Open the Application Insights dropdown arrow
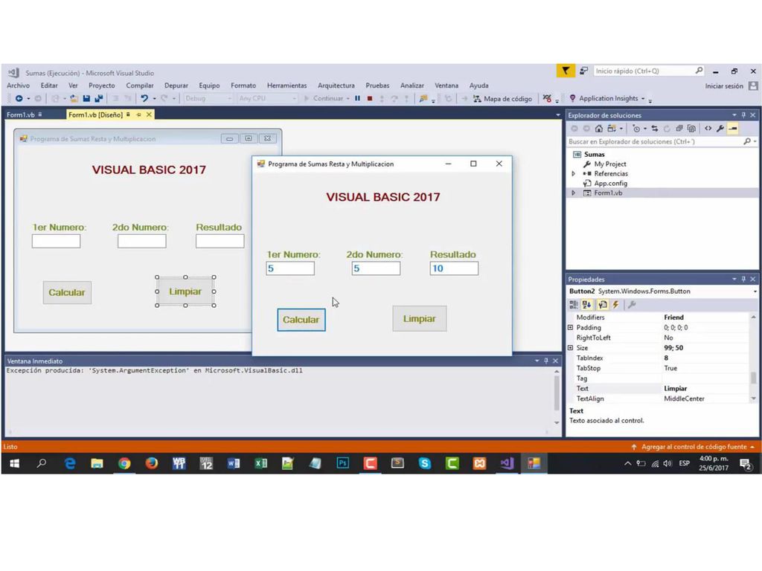 click(x=643, y=99)
